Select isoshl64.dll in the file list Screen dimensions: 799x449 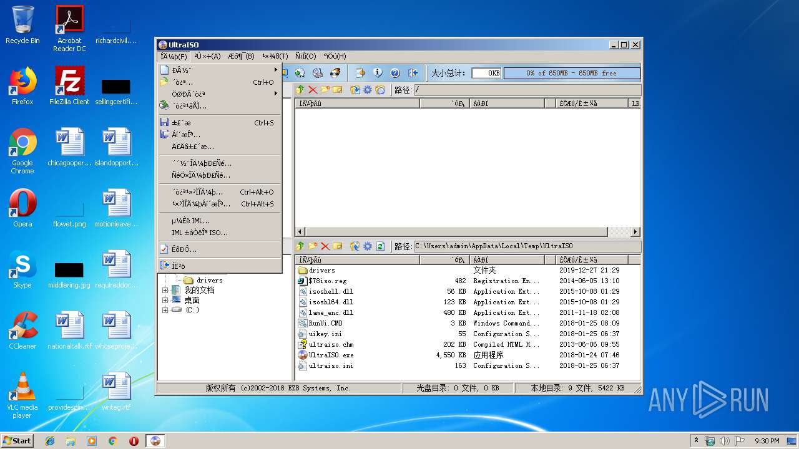(x=325, y=302)
